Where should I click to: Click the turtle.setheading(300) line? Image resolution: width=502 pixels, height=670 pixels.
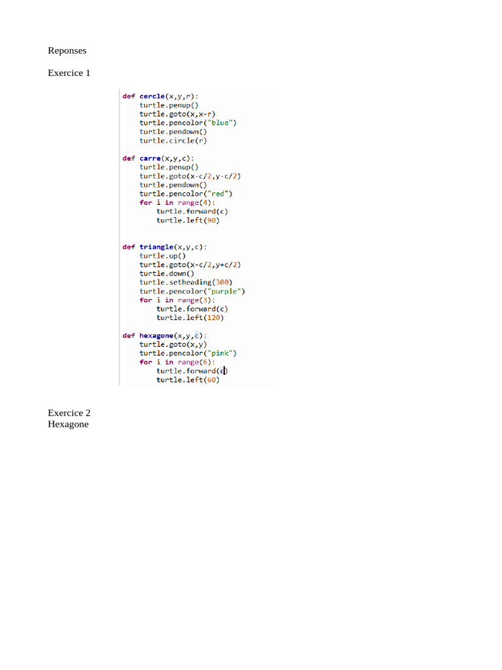tap(186, 282)
